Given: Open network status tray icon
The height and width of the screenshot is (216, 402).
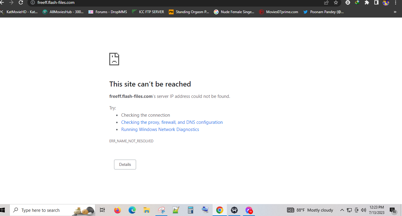Looking at the screenshot, I should coord(349,210).
